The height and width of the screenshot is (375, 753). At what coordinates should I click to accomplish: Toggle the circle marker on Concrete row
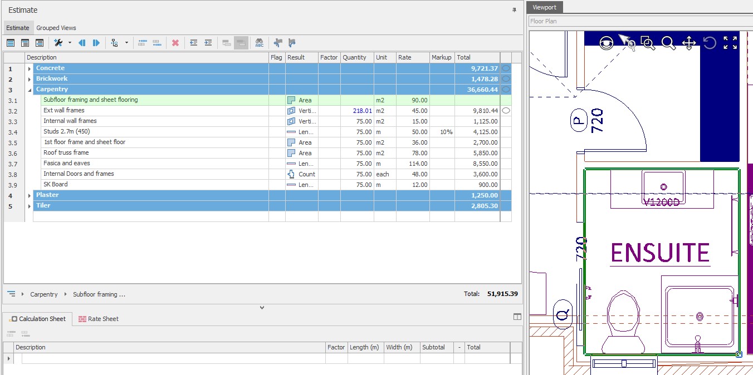coord(506,68)
